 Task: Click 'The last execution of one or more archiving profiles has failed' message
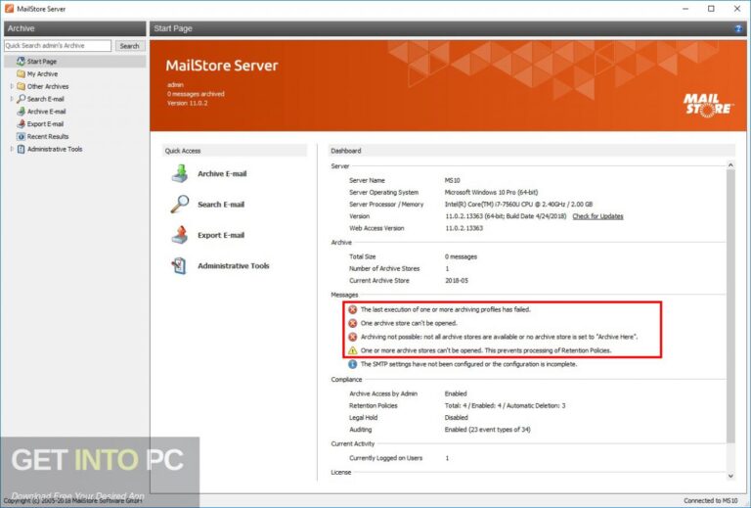point(446,309)
